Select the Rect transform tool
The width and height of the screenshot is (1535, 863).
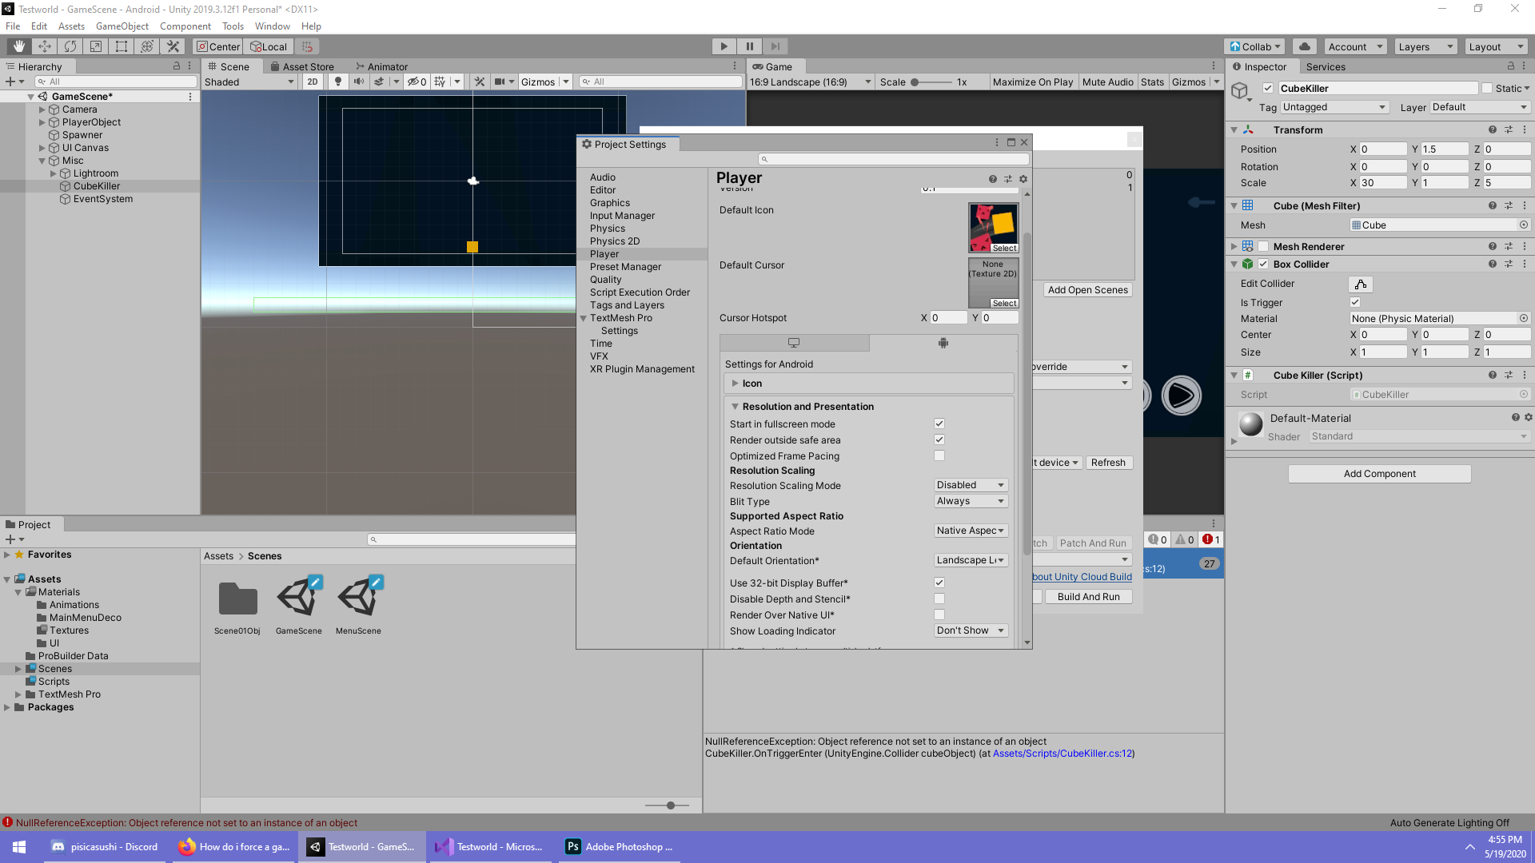122,46
